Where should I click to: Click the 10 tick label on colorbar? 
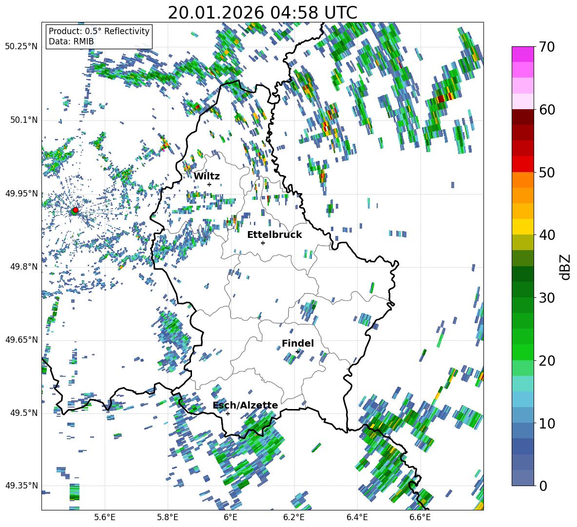pyautogui.click(x=547, y=423)
